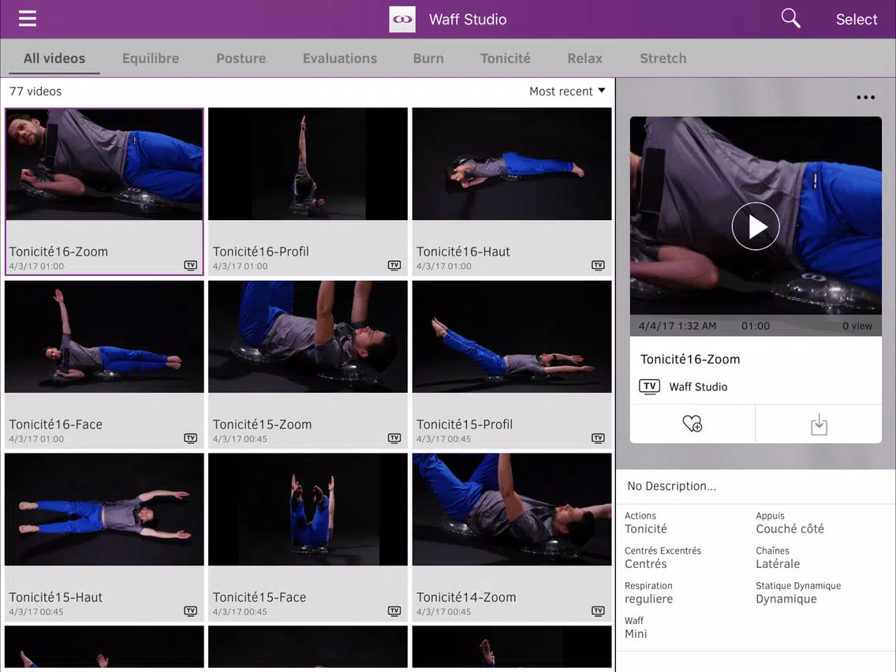Open the Evaluations tab

pyautogui.click(x=339, y=58)
